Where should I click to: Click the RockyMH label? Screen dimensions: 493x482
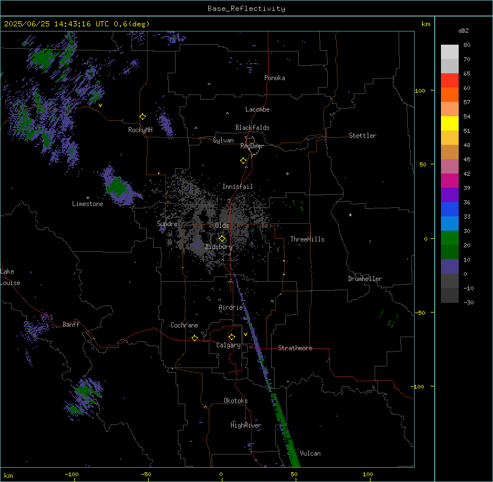(x=140, y=130)
